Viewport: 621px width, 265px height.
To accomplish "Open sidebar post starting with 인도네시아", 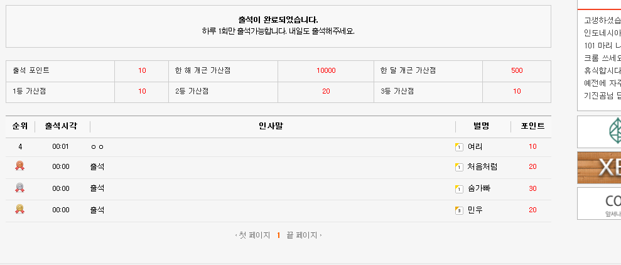I will [x=602, y=33].
